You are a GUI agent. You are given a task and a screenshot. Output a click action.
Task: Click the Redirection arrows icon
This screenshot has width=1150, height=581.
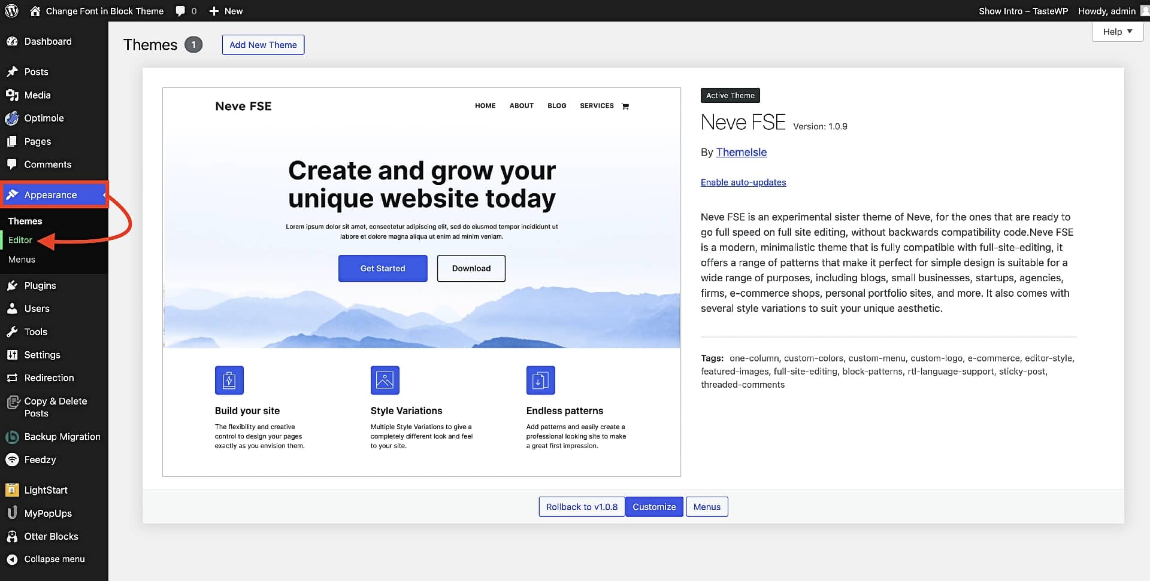click(x=12, y=378)
